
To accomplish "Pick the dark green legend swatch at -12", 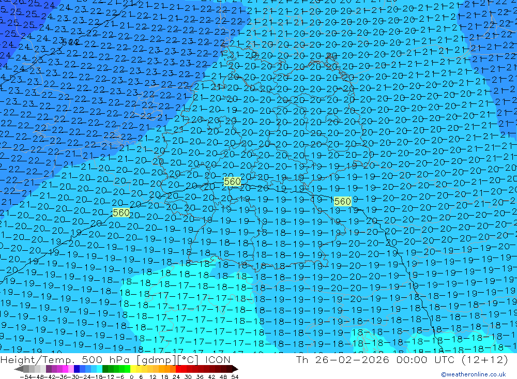I will click(x=105, y=369).
